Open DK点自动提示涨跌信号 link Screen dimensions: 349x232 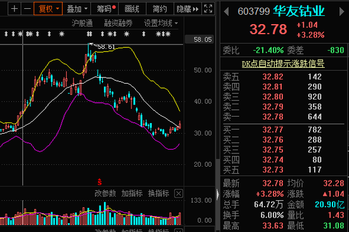click(x=283, y=64)
